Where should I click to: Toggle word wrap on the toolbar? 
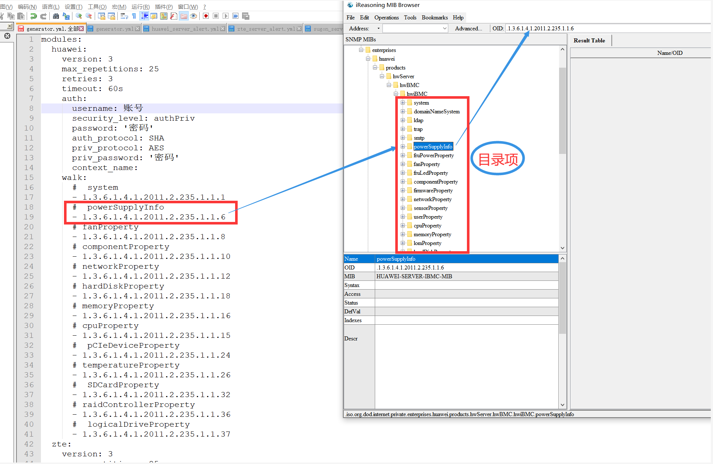coord(123,16)
